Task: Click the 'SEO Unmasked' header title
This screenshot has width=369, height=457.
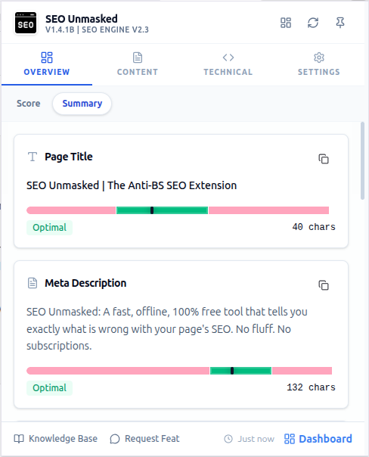Action: click(x=82, y=19)
